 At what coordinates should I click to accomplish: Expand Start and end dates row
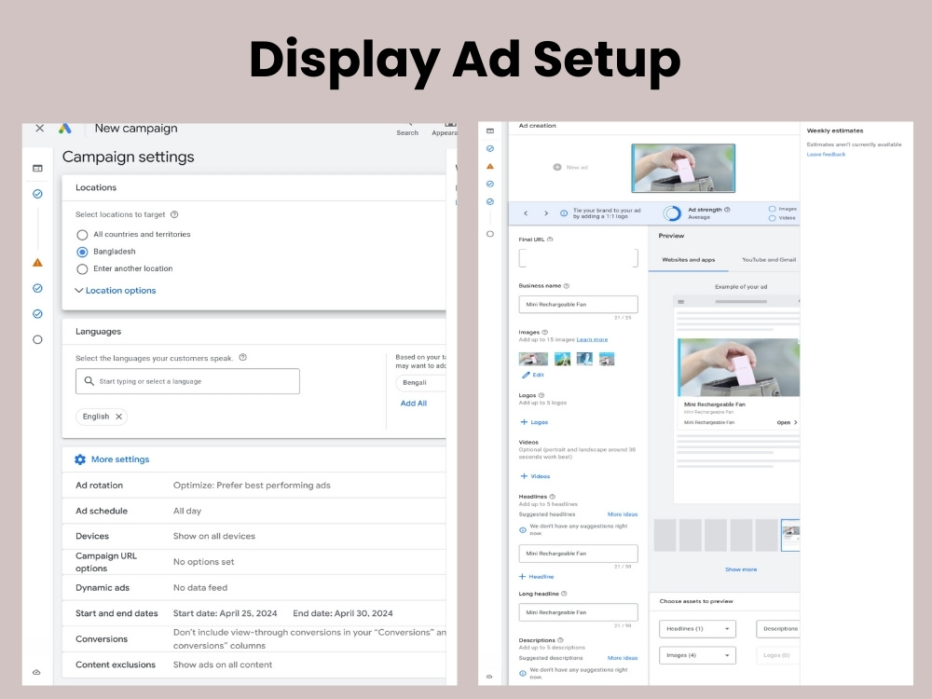pyautogui.click(x=254, y=613)
